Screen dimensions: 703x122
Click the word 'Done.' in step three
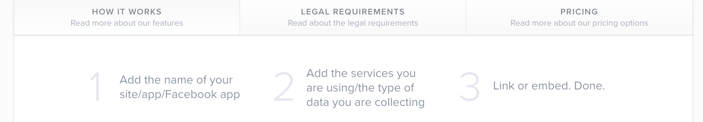tap(589, 86)
